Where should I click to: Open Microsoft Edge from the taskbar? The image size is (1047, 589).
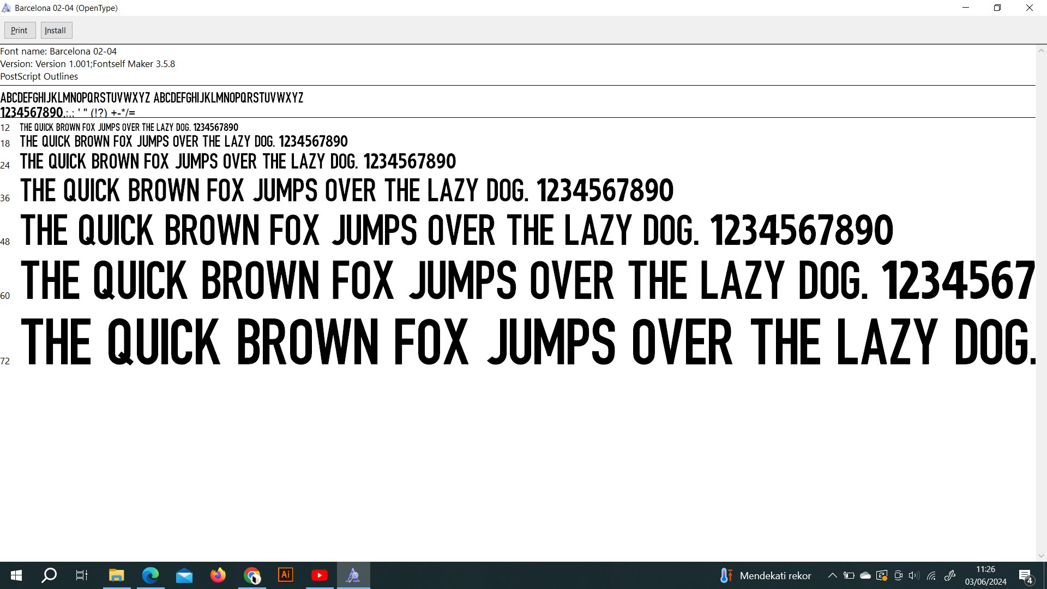pyautogui.click(x=151, y=575)
